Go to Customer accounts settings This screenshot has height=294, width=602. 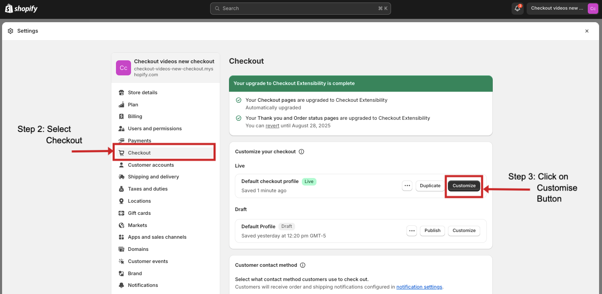click(x=151, y=165)
